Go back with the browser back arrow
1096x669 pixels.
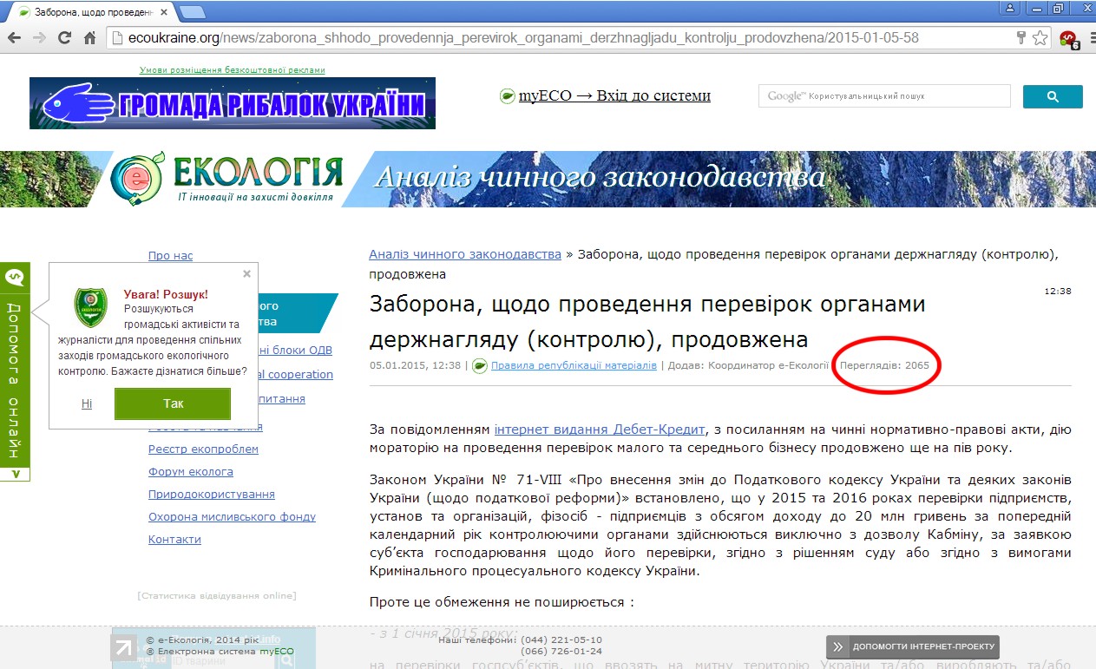point(15,38)
